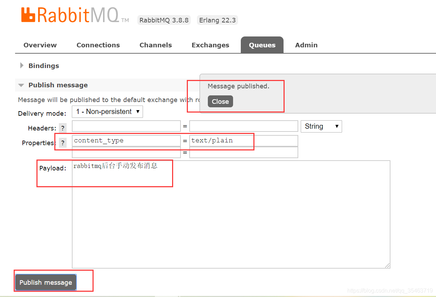Open the Overview section
436x297 pixels.
tap(40, 45)
